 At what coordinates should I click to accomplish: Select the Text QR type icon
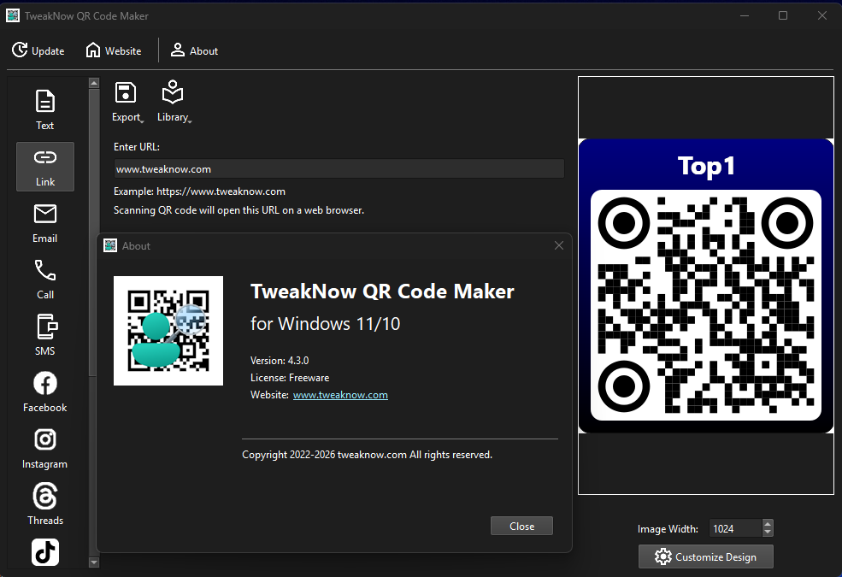click(44, 110)
